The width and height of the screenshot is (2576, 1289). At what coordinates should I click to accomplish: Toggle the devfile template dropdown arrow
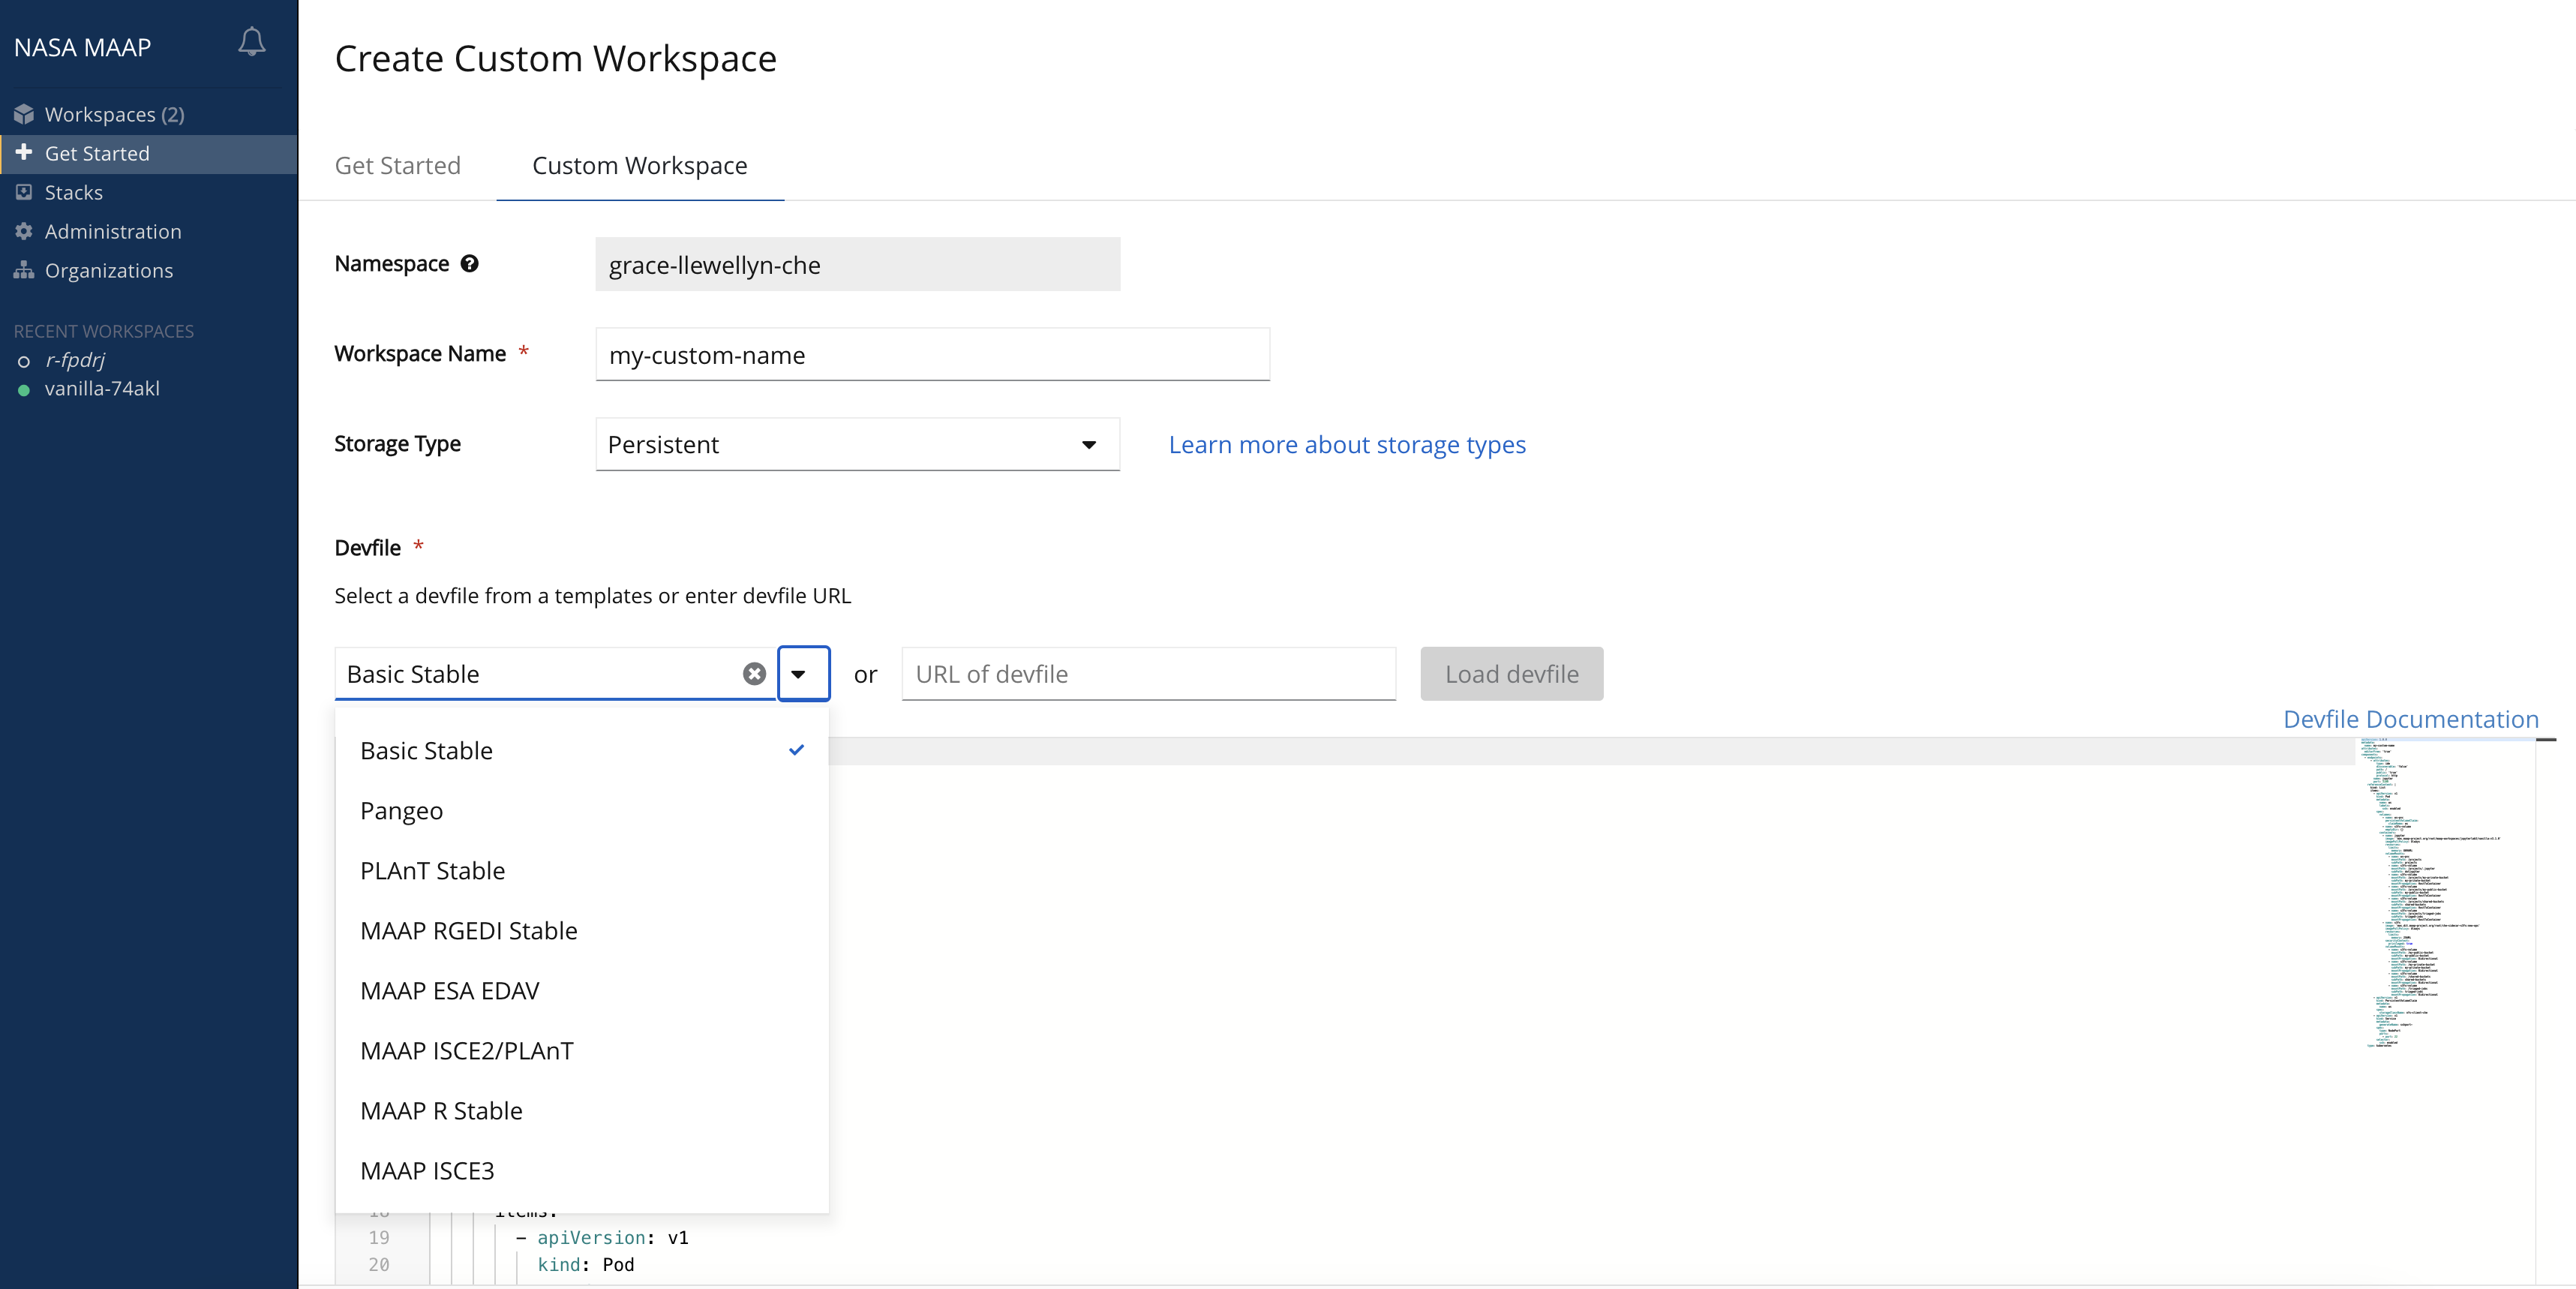(x=803, y=674)
